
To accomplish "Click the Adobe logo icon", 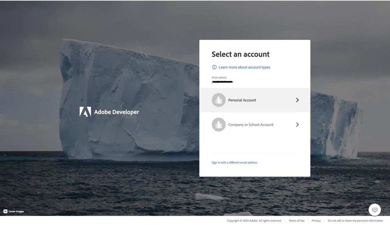I will click(x=85, y=112).
